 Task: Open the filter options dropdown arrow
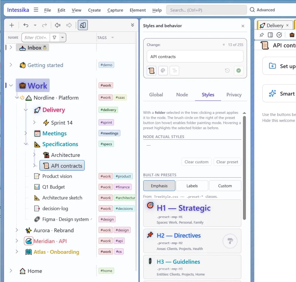pyautogui.click(x=62, y=37)
